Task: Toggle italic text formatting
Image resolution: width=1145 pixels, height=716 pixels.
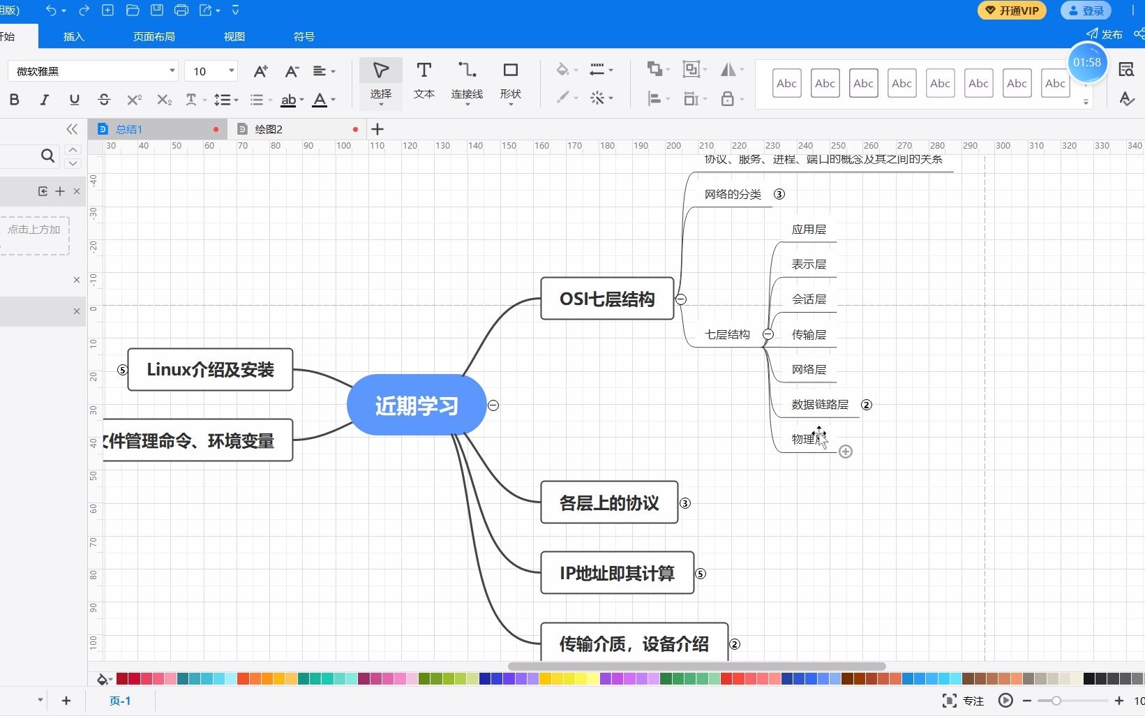Action: coord(44,100)
